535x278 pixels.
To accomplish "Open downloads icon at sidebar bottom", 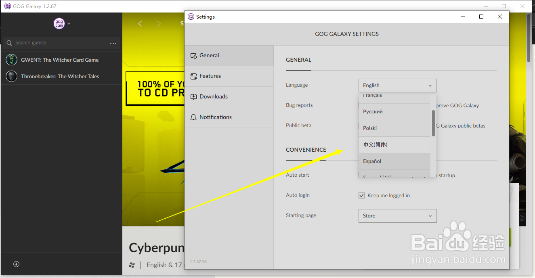I will (x=16, y=264).
